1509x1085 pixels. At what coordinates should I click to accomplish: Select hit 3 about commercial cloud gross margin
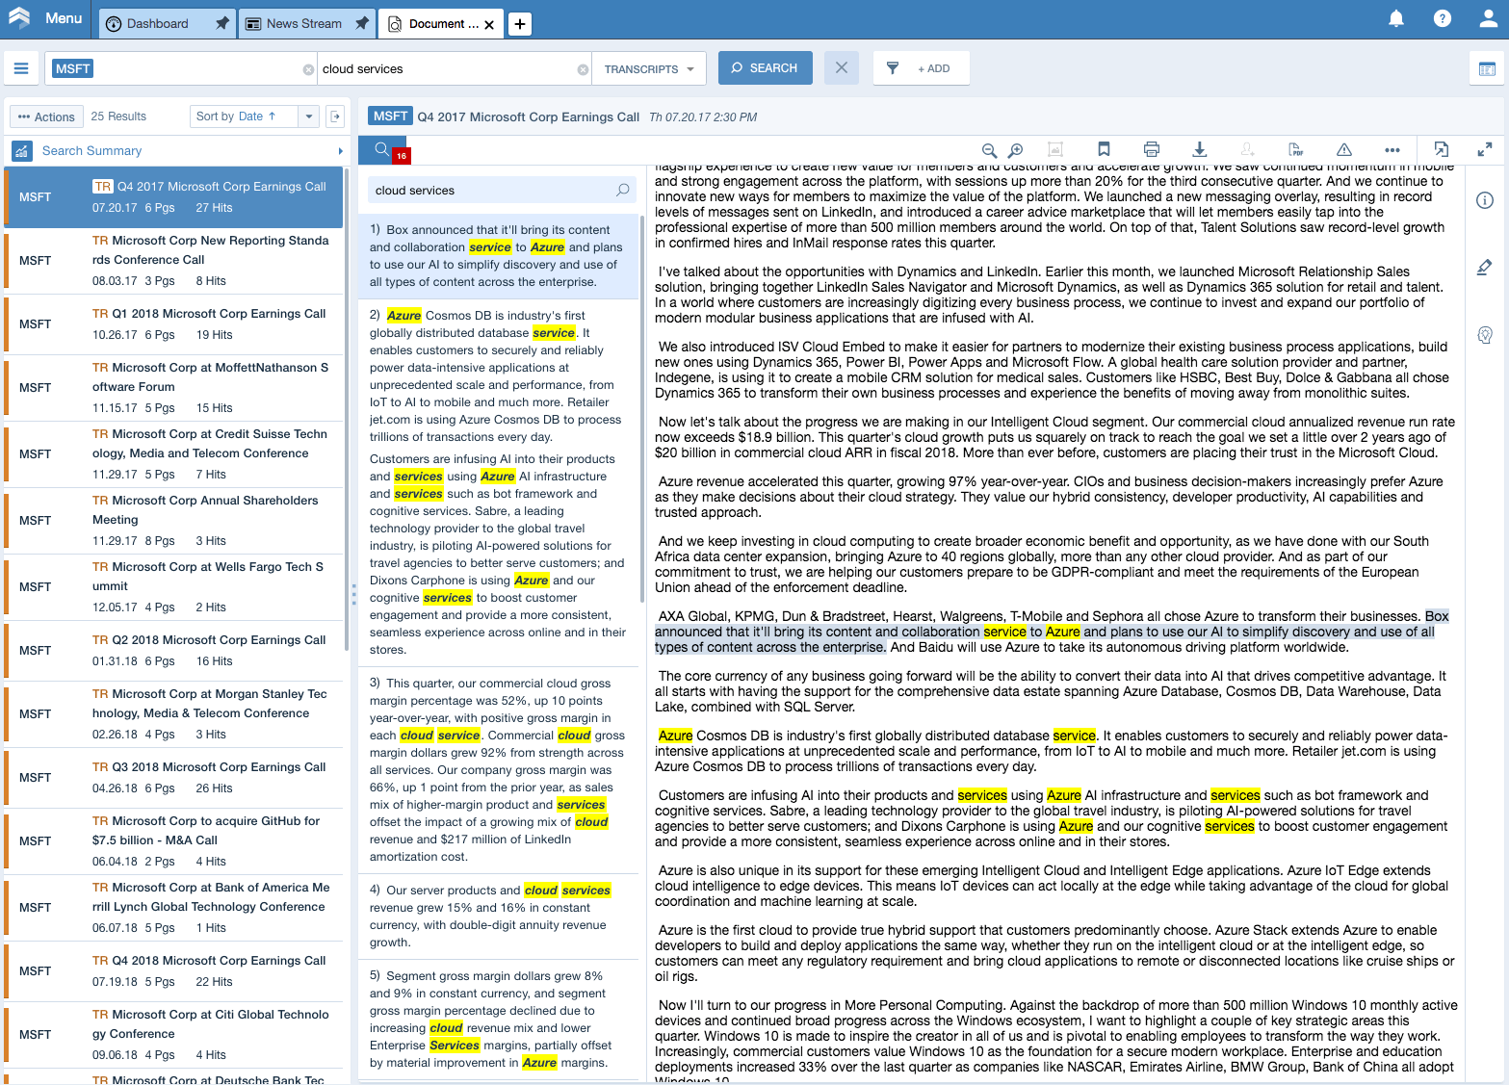coord(499,770)
